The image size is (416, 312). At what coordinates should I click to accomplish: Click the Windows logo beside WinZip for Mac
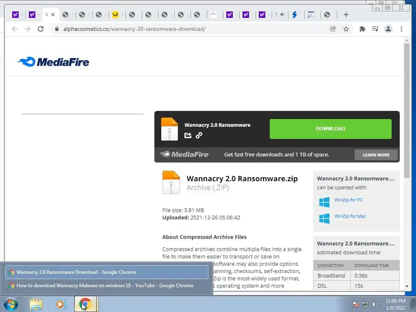point(324,219)
